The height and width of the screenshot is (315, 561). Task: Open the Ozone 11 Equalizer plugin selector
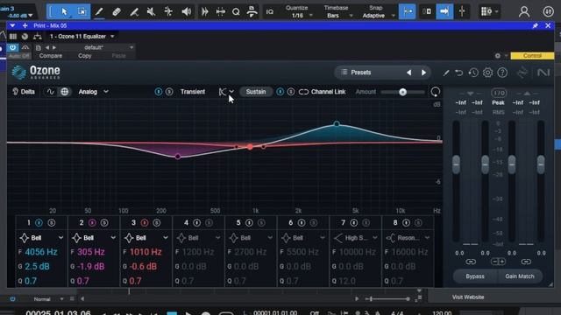point(82,37)
